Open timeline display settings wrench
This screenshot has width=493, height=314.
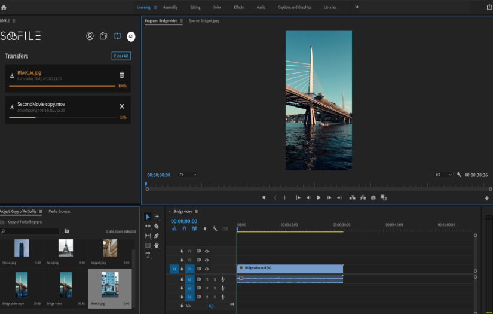click(x=215, y=228)
